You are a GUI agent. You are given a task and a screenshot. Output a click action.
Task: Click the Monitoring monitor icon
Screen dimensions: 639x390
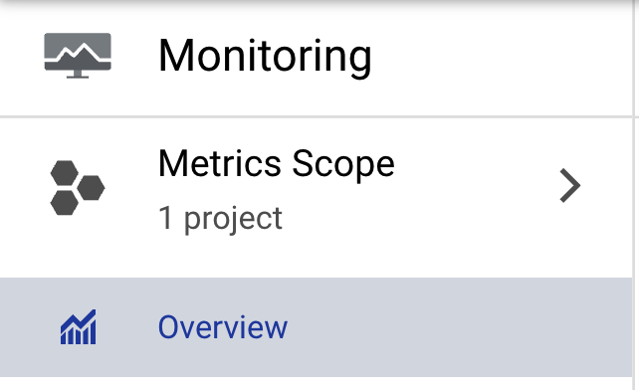[78, 56]
